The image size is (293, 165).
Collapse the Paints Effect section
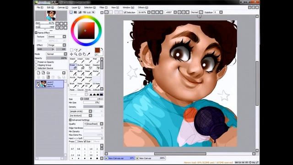(x=36, y=33)
